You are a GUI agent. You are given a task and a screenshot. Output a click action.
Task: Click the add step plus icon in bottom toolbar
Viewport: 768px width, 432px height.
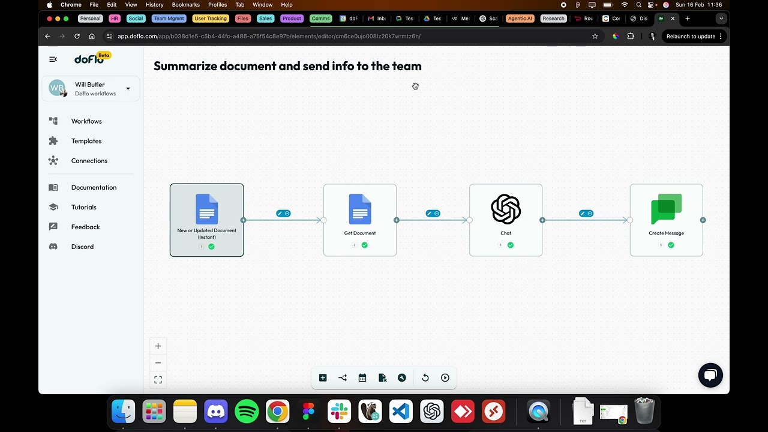point(323,377)
